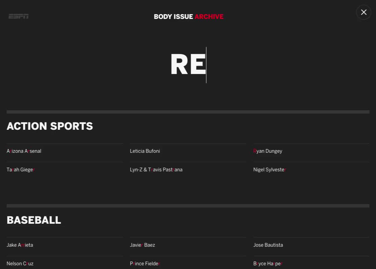The width and height of the screenshot is (376, 269).
Task: Open Nelson Cruz's profile
Action: click(20, 264)
